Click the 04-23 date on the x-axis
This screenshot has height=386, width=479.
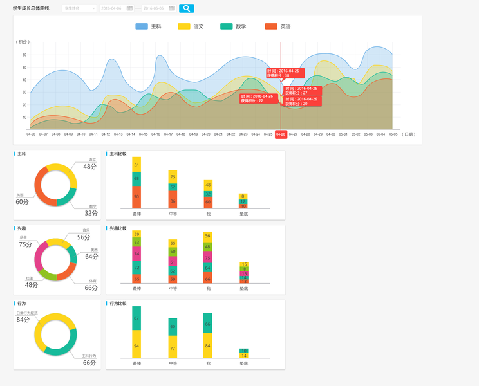(243, 134)
